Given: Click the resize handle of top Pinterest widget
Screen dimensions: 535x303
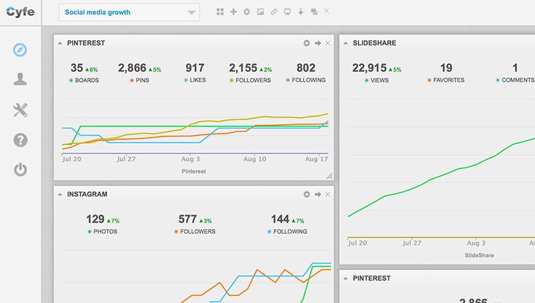Looking at the screenshot, I should [x=329, y=176].
